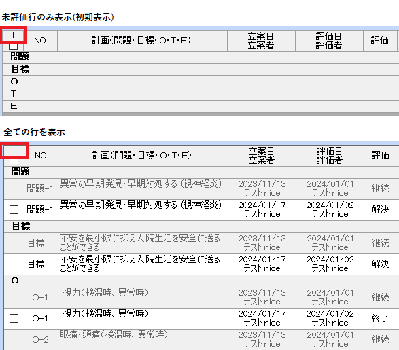Click 継続 evaluation in grayed 問題-1 row
399x350 pixels.
pyautogui.click(x=380, y=189)
